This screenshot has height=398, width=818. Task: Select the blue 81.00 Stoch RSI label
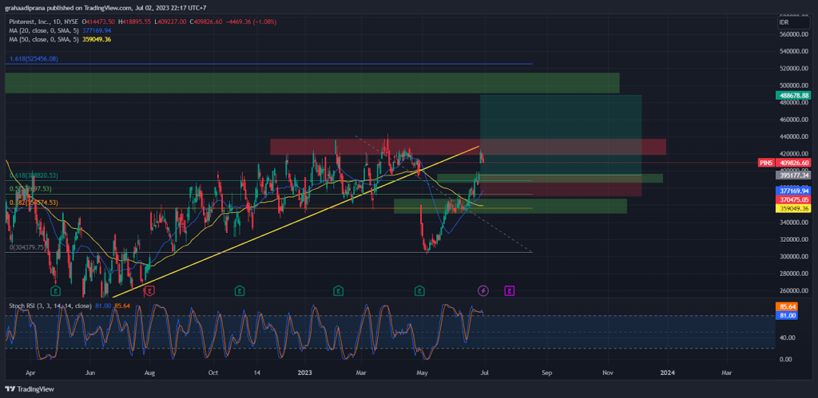pyautogui.click(x=787, y=316)
